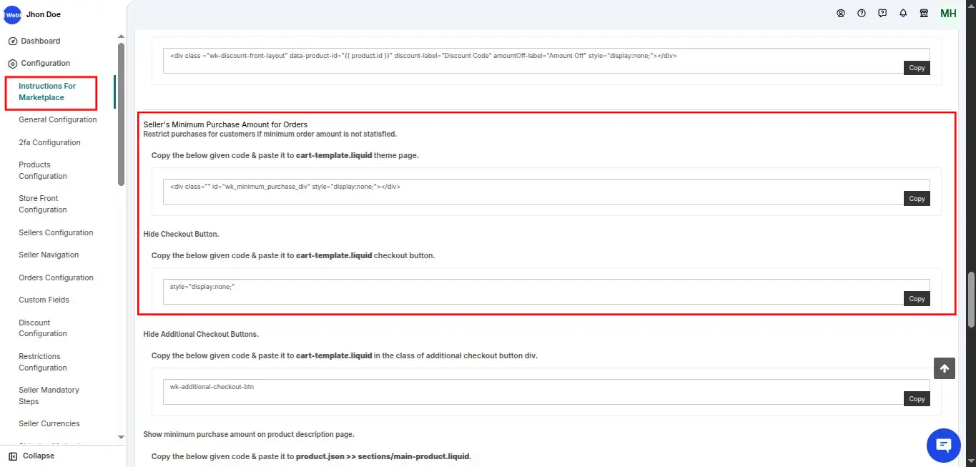Screen dimensions: 976x467
Task: Select Instructions For Marketplace
Action: pyautogui.click(x=47, y=92)
